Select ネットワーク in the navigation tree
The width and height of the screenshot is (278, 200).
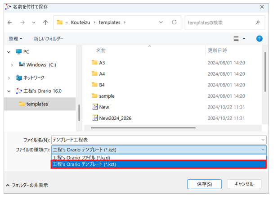pyautogui.click(x=34, y=78)
